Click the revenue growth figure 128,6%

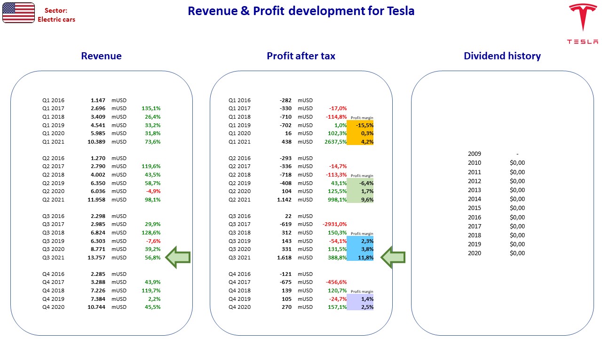(151, 233)
